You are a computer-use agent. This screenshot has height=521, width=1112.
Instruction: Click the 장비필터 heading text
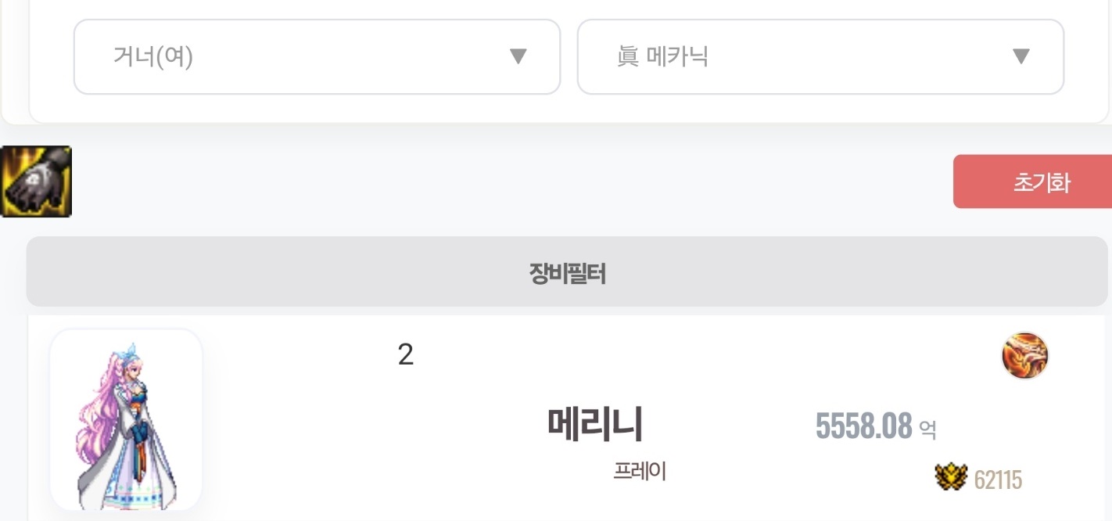click(x=567, y=274)
